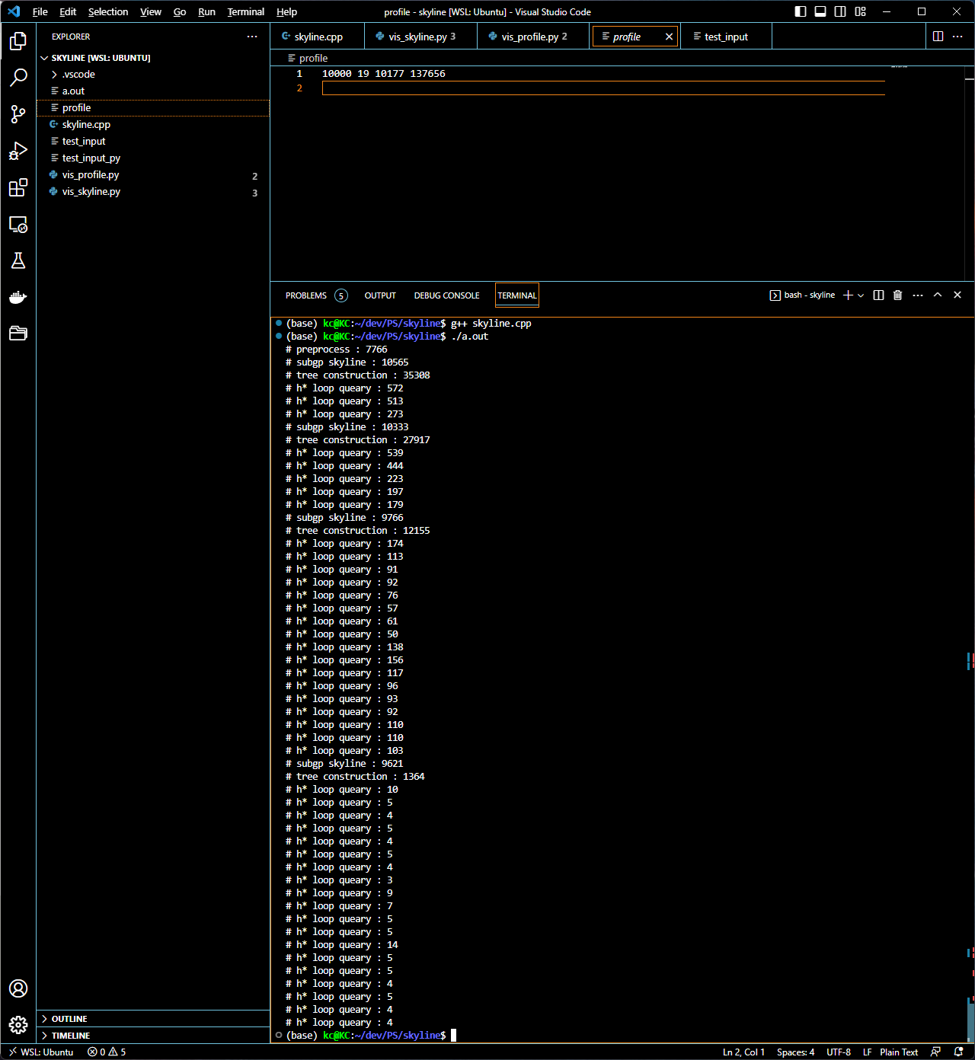The height and width of the screenshot is (1060, 975).
Task: Open the Accounts menu icon
Action: (18, 988)
